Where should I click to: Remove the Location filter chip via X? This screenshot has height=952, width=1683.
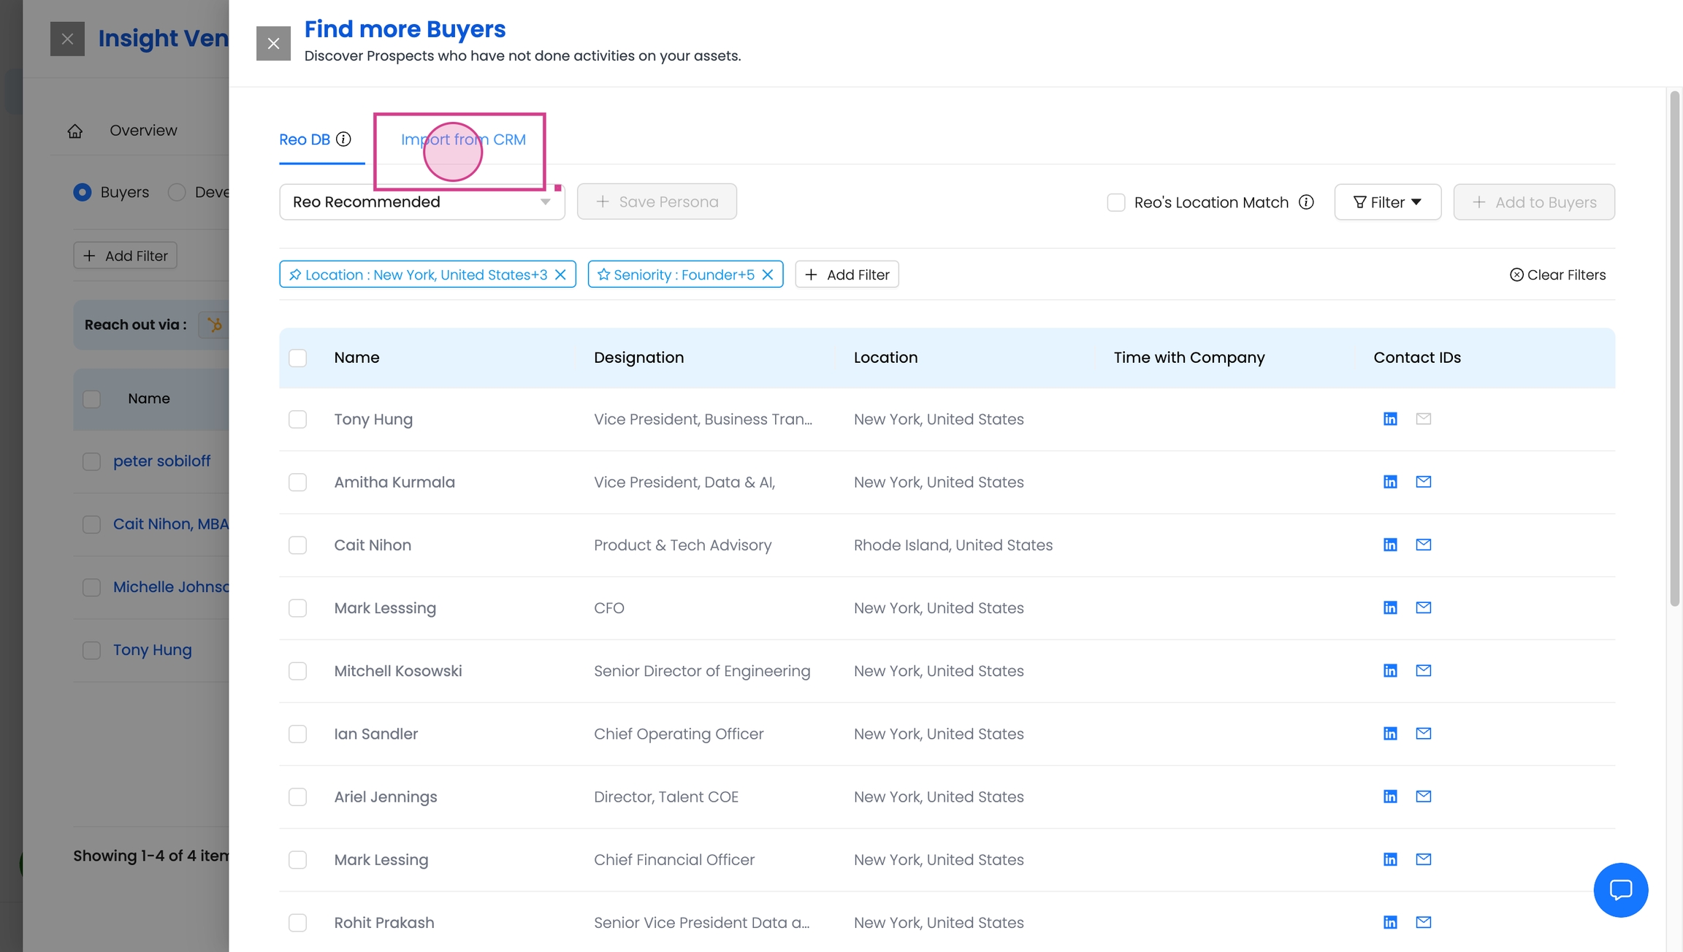coord(560,275)
